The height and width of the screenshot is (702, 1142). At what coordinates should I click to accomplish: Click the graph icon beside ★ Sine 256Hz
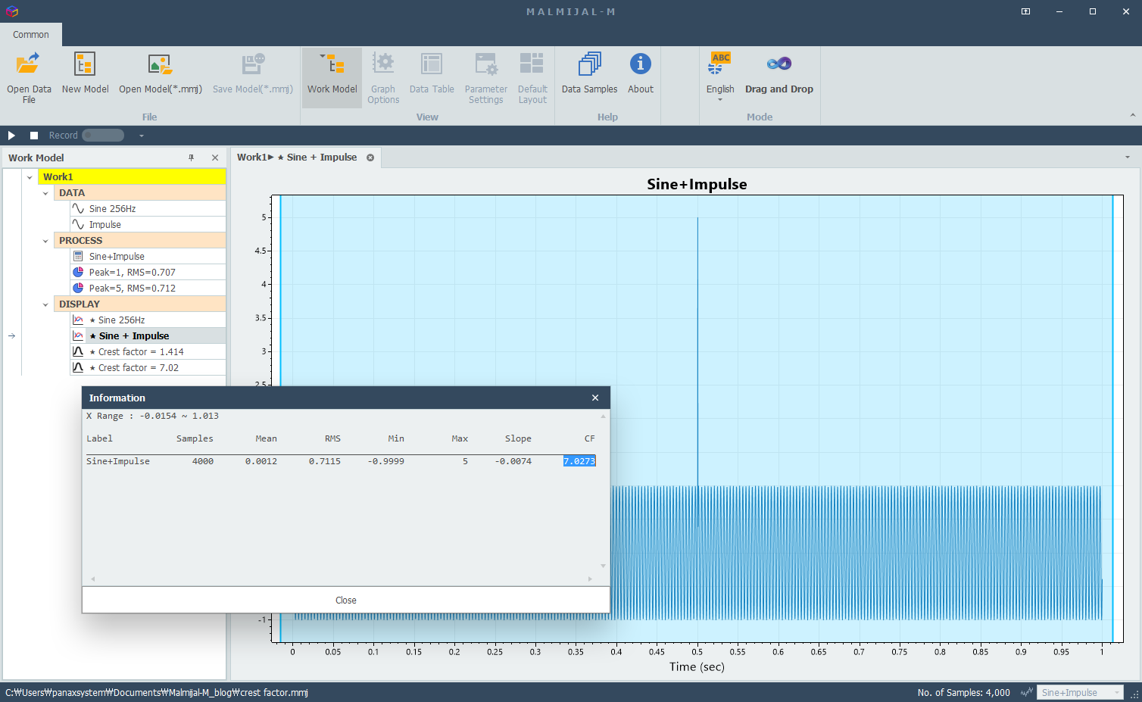pos(78,320)
